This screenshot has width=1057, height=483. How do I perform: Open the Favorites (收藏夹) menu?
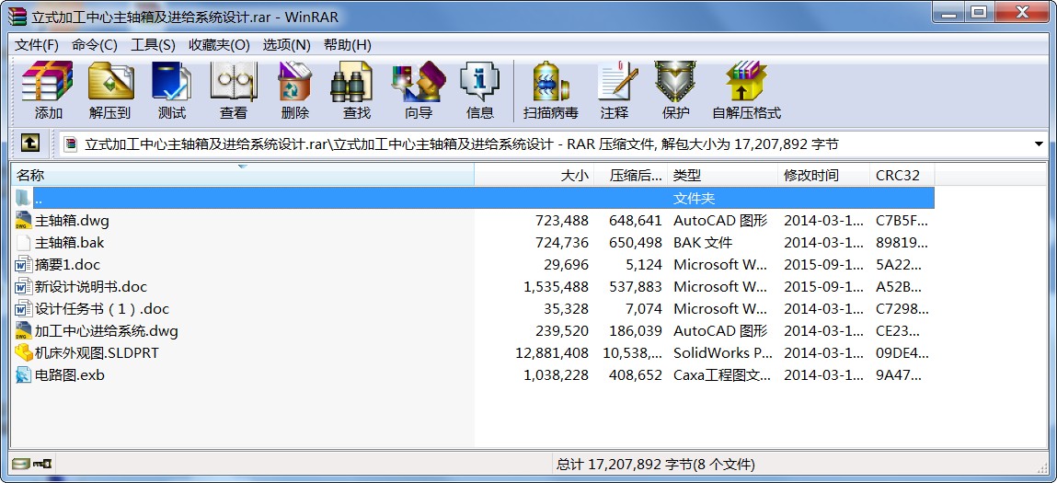tap(219, 45)
